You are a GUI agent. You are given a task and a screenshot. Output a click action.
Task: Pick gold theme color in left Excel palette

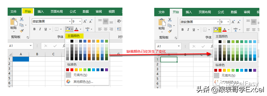pos(98,41)
